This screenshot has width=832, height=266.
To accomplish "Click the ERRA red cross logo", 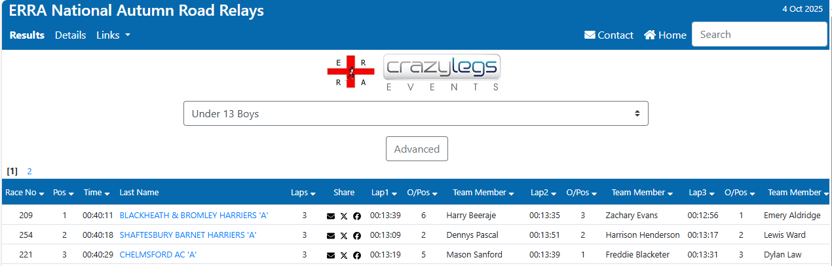I will pos(351,71).
